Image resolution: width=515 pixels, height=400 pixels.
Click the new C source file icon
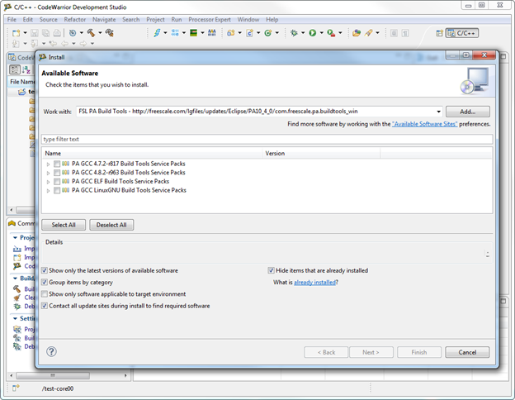pos(249,33)
